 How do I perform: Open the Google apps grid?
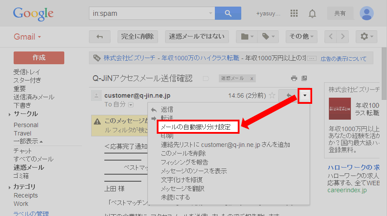tap(295, 13)
